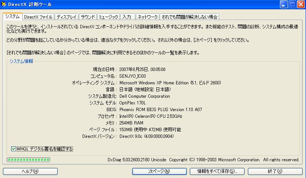Click Dell Computer Corporation text
The width and height of the screenshot is (306, 178).
click(x=144, y=96)
